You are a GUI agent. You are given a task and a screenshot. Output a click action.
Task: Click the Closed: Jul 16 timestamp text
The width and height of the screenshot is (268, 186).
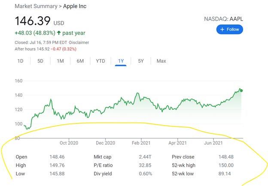[41, 42]
